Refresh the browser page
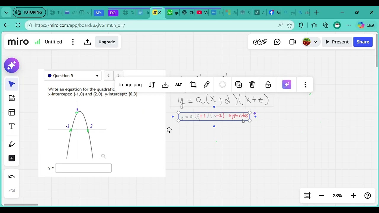This screenshot has height=213, width=379. [x=18, y=25]
